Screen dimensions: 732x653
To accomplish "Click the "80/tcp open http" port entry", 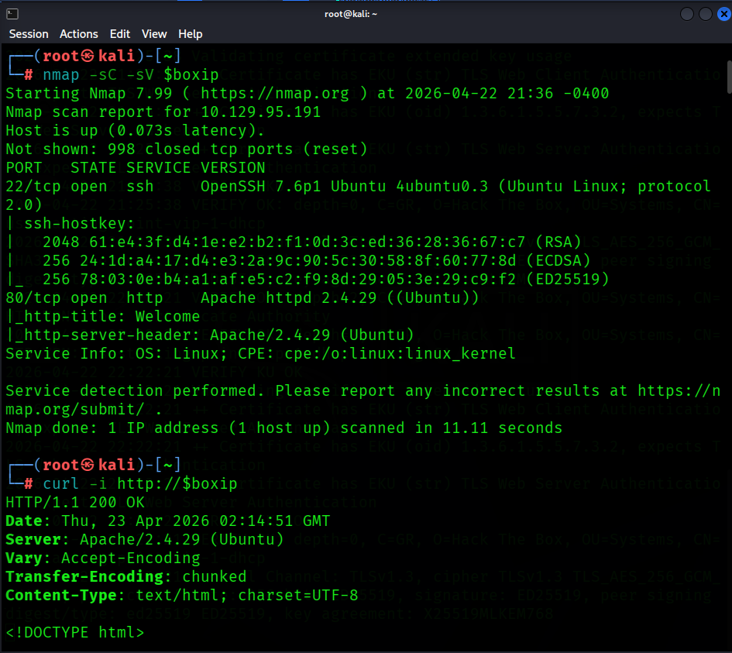I will click(84, 297).
